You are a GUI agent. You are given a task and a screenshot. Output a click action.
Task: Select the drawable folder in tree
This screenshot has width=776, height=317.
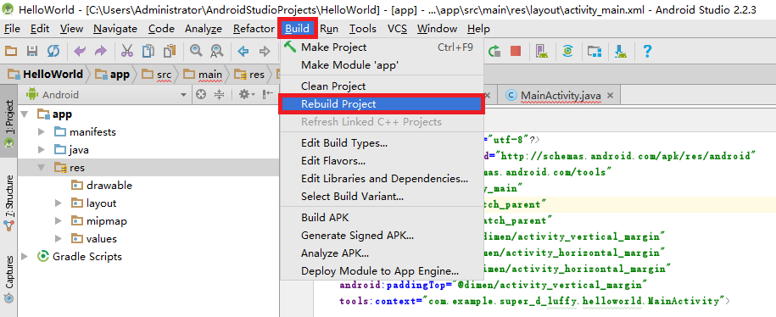pyautogui.click(x=102, y=186)
